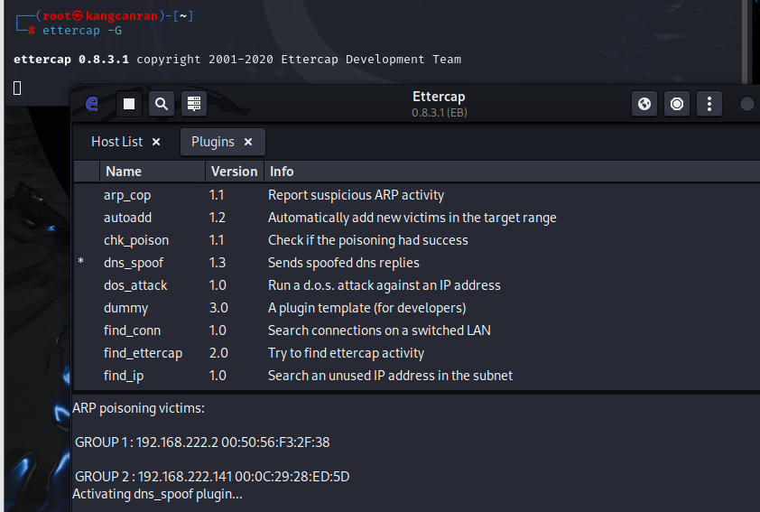Click the terminal cursor block
Screen dimensions: 760x512
click(17, 88)
